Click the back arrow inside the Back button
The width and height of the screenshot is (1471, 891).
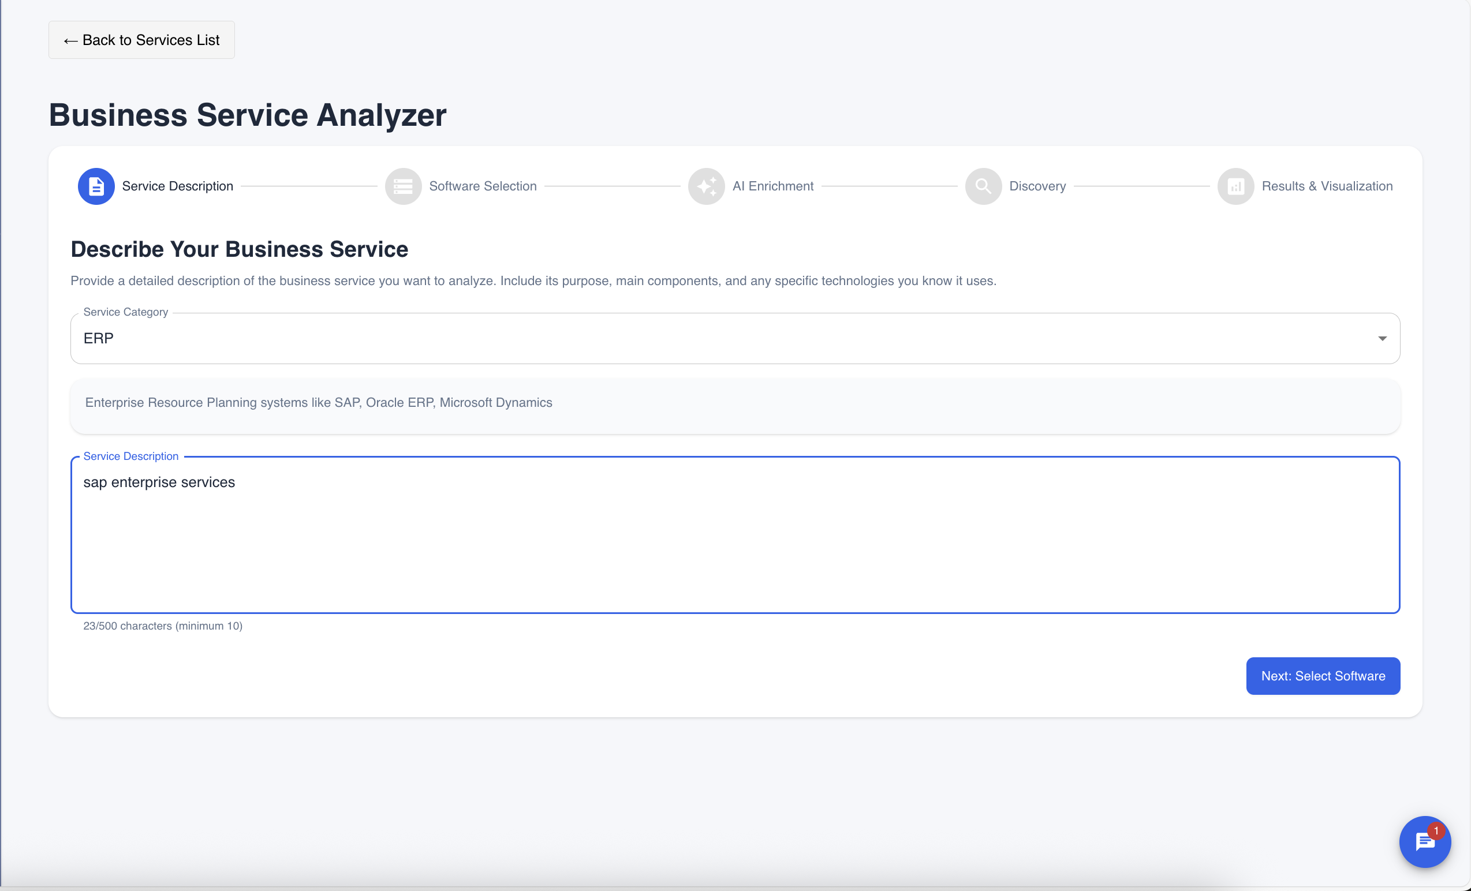coord(71,40)
